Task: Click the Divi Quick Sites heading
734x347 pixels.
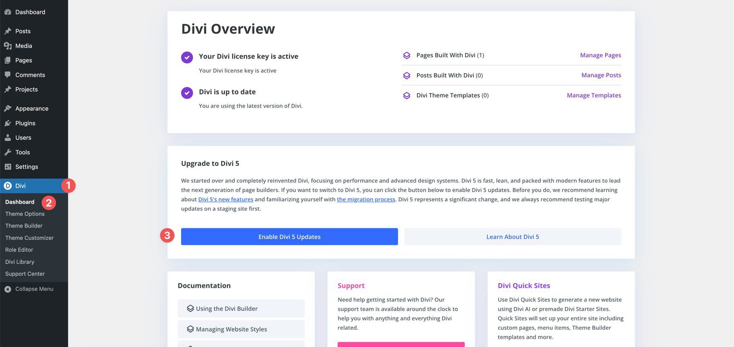Action: pos(524,286)
